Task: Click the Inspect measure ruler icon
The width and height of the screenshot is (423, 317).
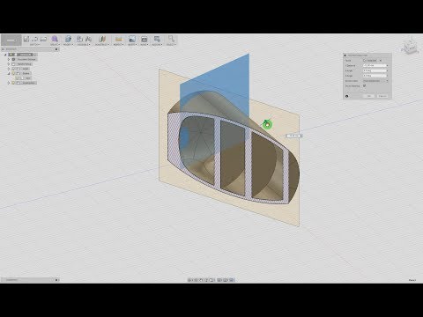Action: [x=119, y=39]
